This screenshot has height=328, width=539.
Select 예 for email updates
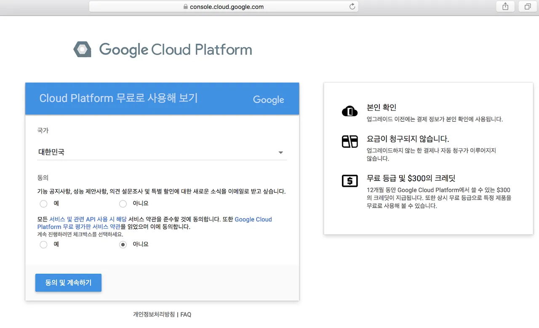click(x=43, y=204)
